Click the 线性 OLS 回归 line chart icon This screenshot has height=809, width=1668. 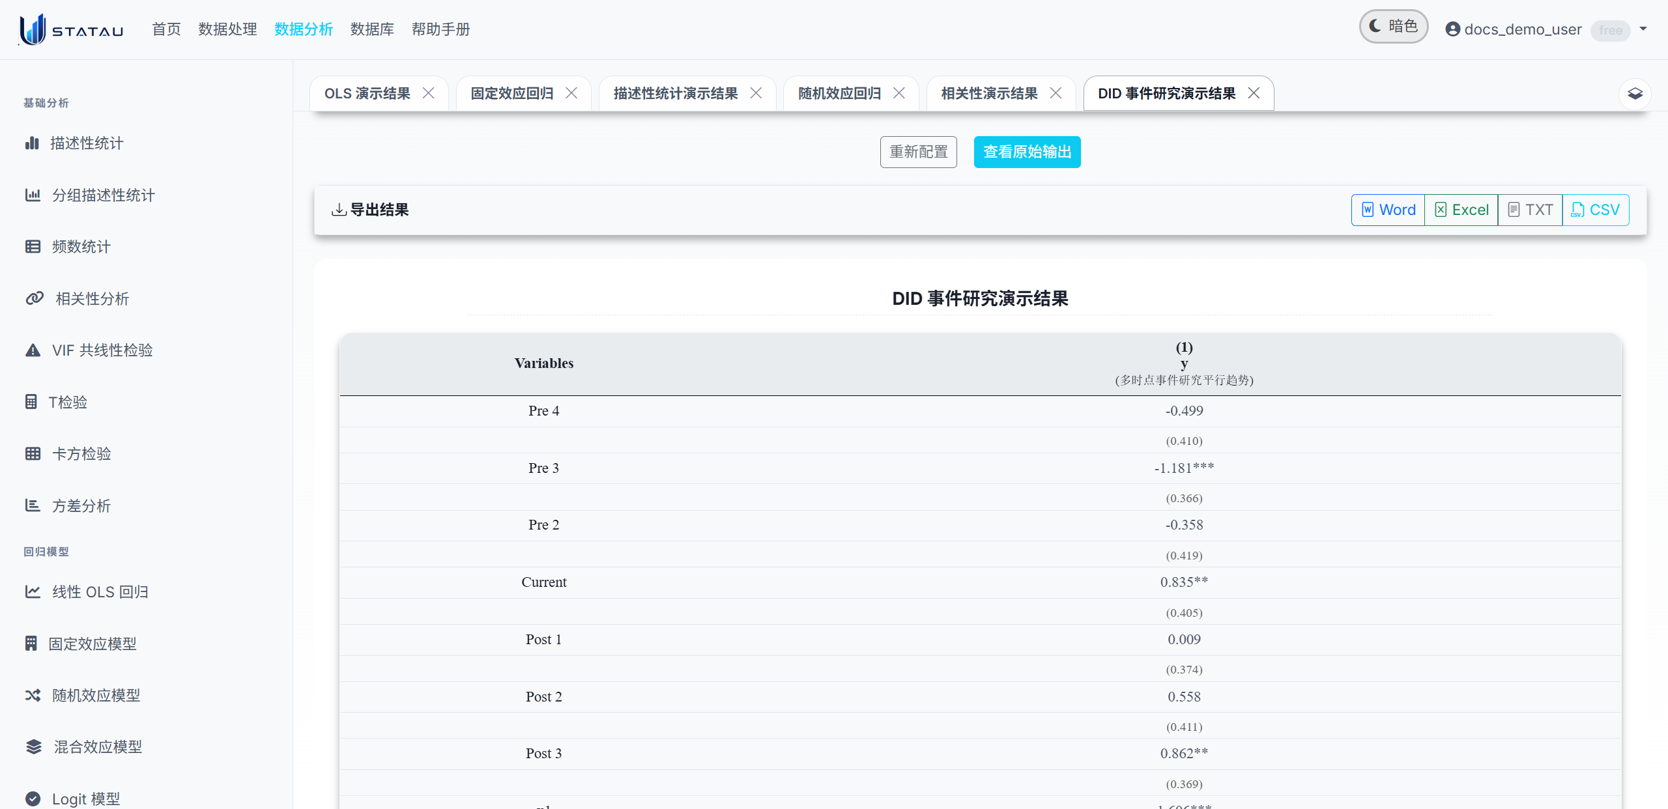point(33,591)
